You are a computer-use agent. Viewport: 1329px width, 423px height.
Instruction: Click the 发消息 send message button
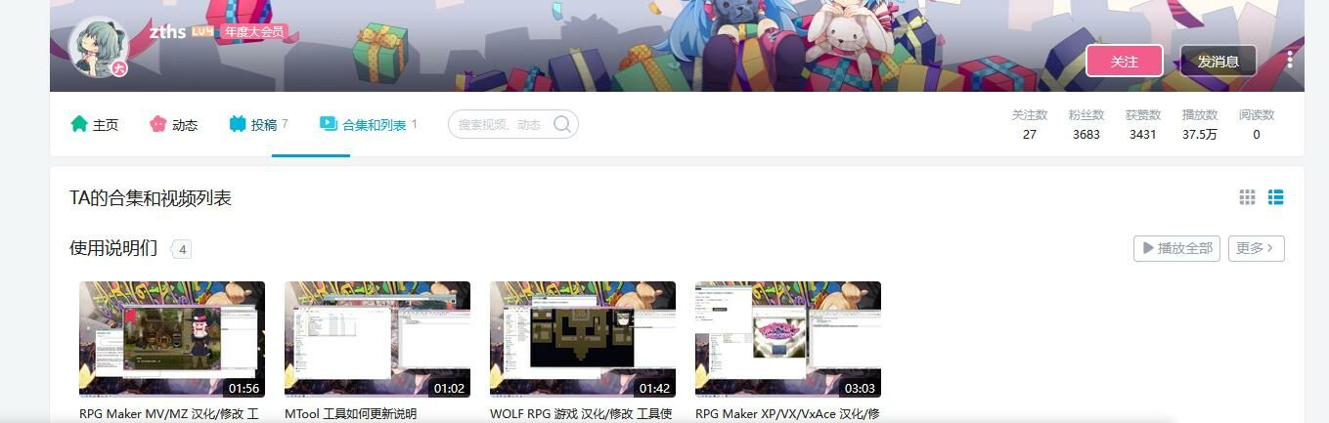point(1218,61)
